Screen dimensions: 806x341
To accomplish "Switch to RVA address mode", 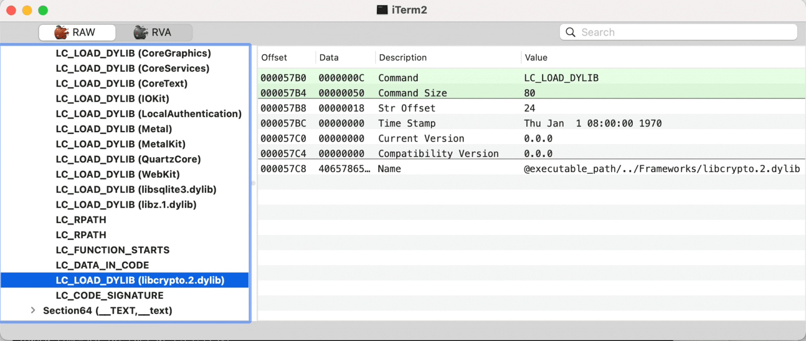I will [153, 33].
